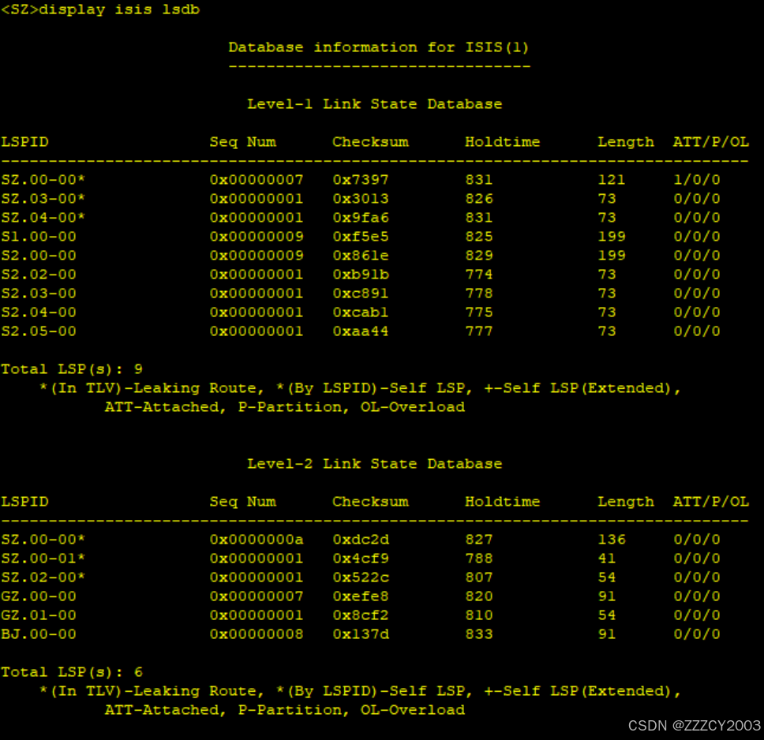The height and width of the screenshot is (740, 764).
Task: Click the 'Database information for ISIS(1)' heading
Action: (378, 47)
